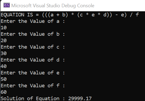The width and height of the screenshot is (145, 101).
Task: Click the 'Solution of Equation' label
Action: 30,99
